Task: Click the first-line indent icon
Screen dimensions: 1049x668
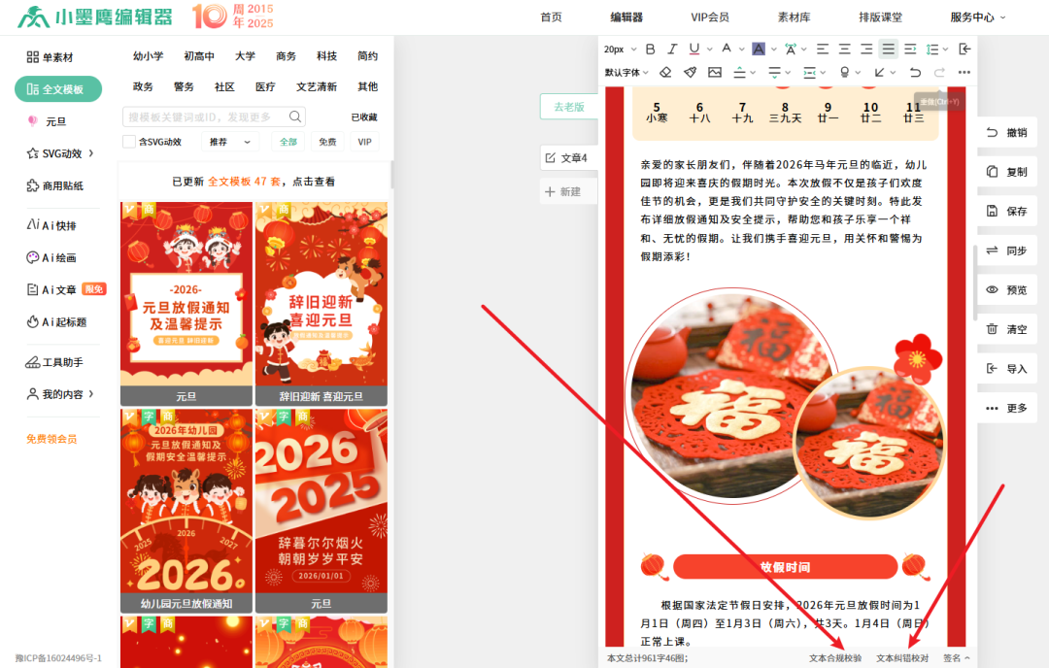Action: point(910,49)
